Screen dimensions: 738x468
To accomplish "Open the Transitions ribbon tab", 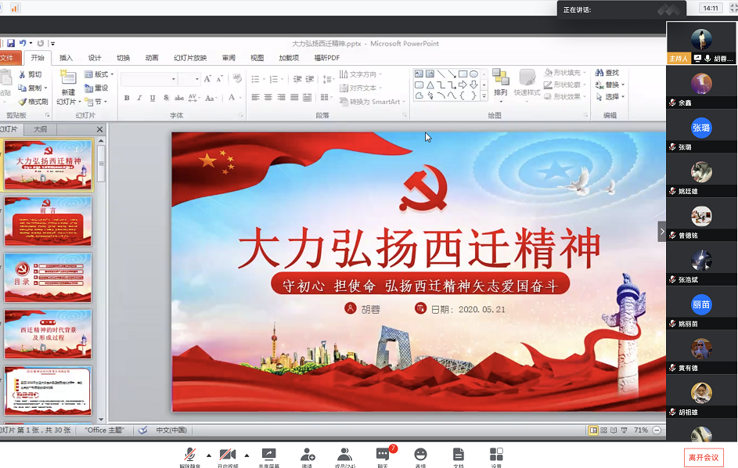I will (124, 58).
